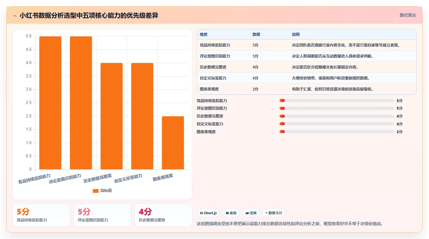Click the 说明 table column header
The height and width of the screenshot is (239, 429).
coord(296,35)
